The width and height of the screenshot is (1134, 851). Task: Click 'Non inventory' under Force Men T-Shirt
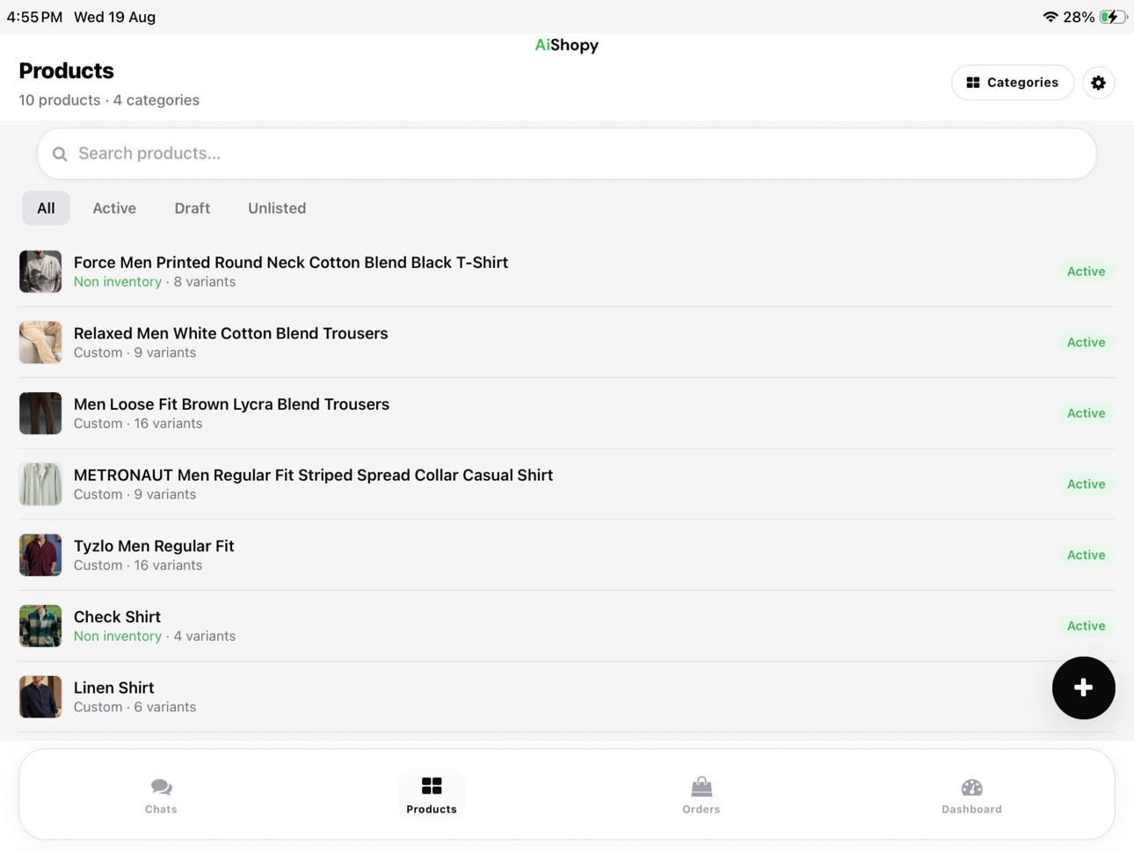tap(118, 282)
